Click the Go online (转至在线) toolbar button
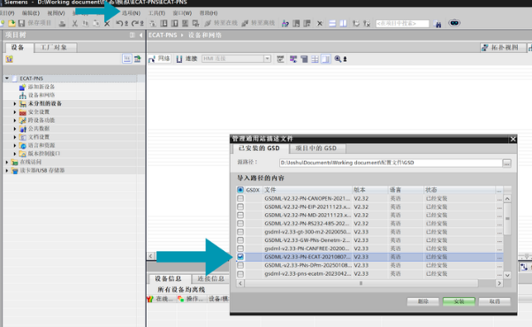 (221, 23)
